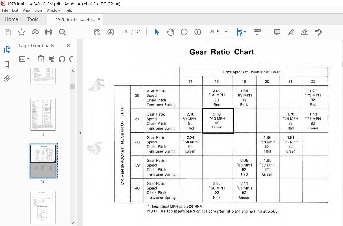
Task: Select page 13 thumbnail
Action: click(43, 161)
